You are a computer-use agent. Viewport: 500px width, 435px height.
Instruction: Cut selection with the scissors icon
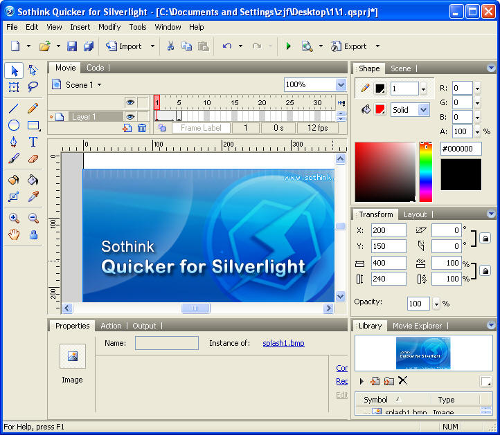[x=170, y=46]
